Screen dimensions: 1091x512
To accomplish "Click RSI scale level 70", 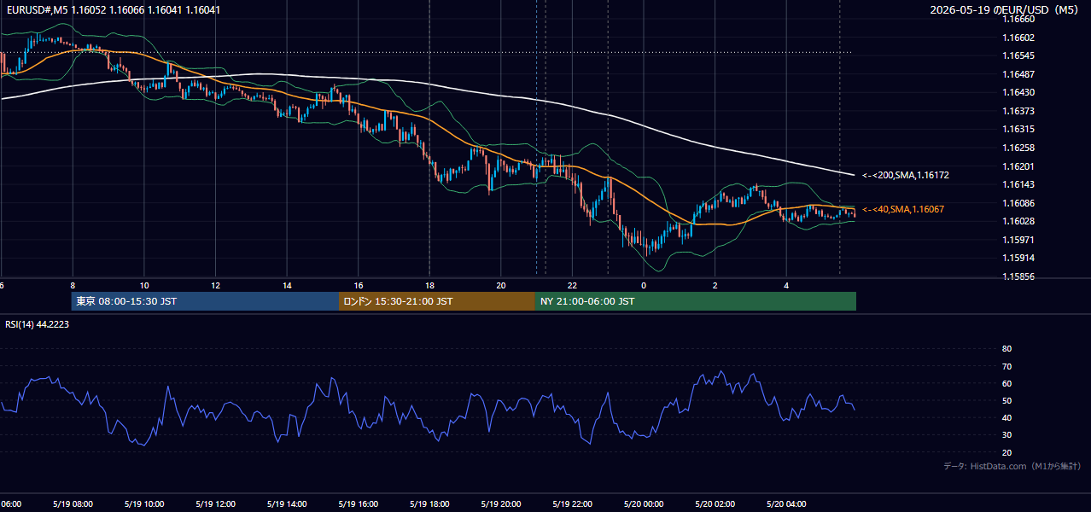I will pos(1006,366).
